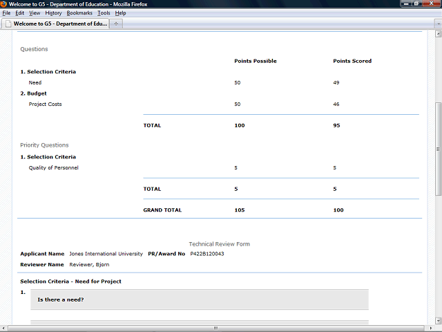Screen dimensions: 442x332
Task: Click the GRAND TOTAL label
Action: [x=162, y=210]
